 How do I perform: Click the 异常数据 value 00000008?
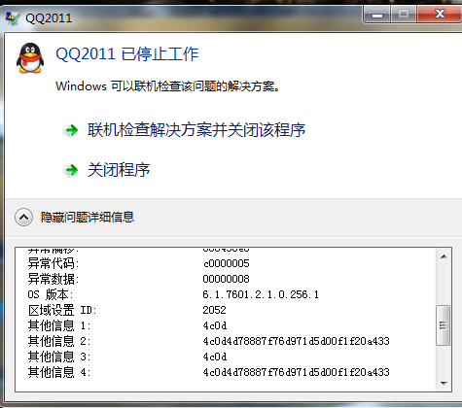(226, 279)
